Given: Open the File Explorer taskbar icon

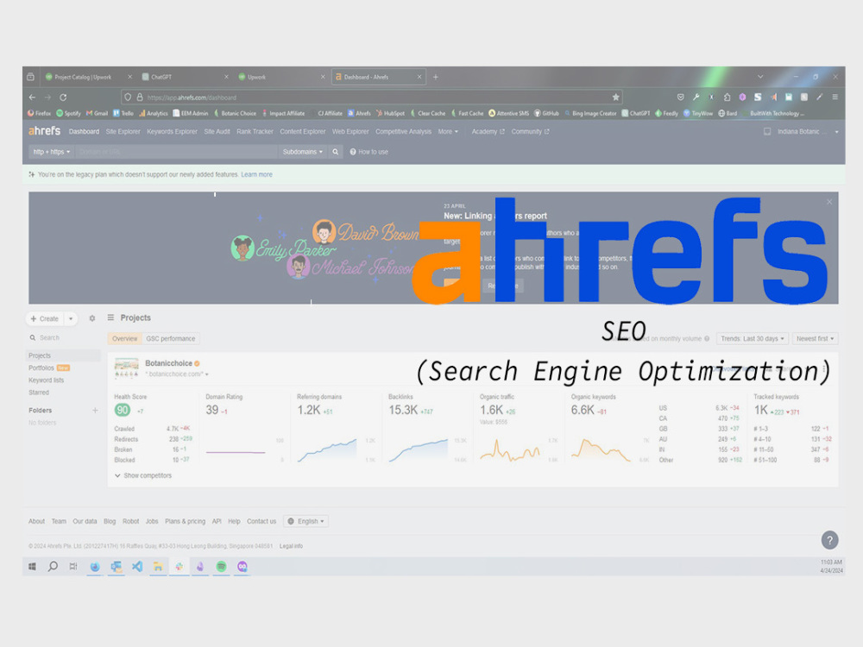Looking at the screenshot, I should 158,567.
